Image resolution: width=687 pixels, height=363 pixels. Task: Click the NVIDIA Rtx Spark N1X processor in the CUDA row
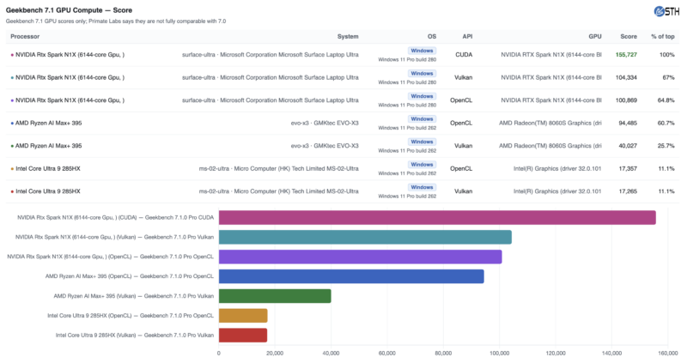[x=70, y=55]
